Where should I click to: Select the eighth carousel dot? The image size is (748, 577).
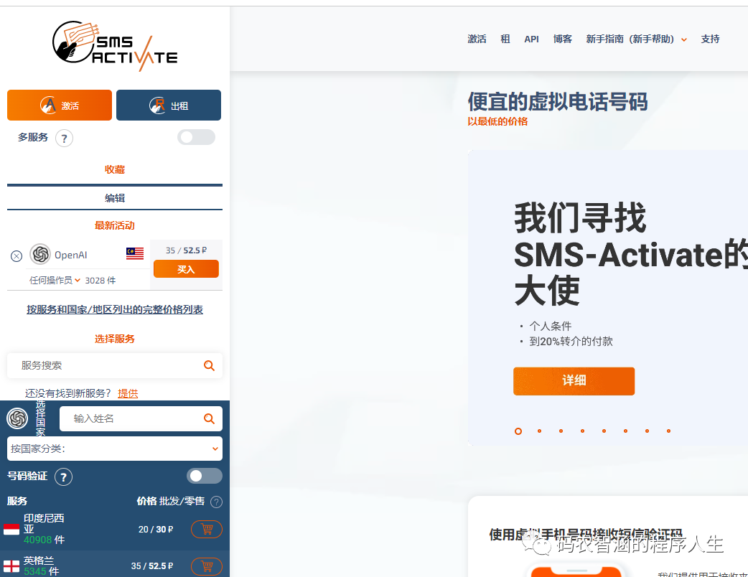[x=669, y=431]
